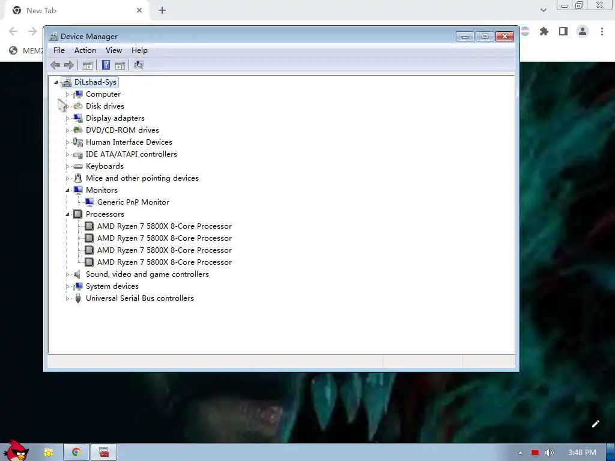Click the Computer category icon

(x=78, y=94)
